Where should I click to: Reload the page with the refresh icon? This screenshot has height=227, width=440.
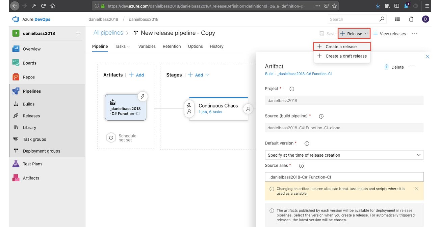pyautogui.click(x=43, y=6)
